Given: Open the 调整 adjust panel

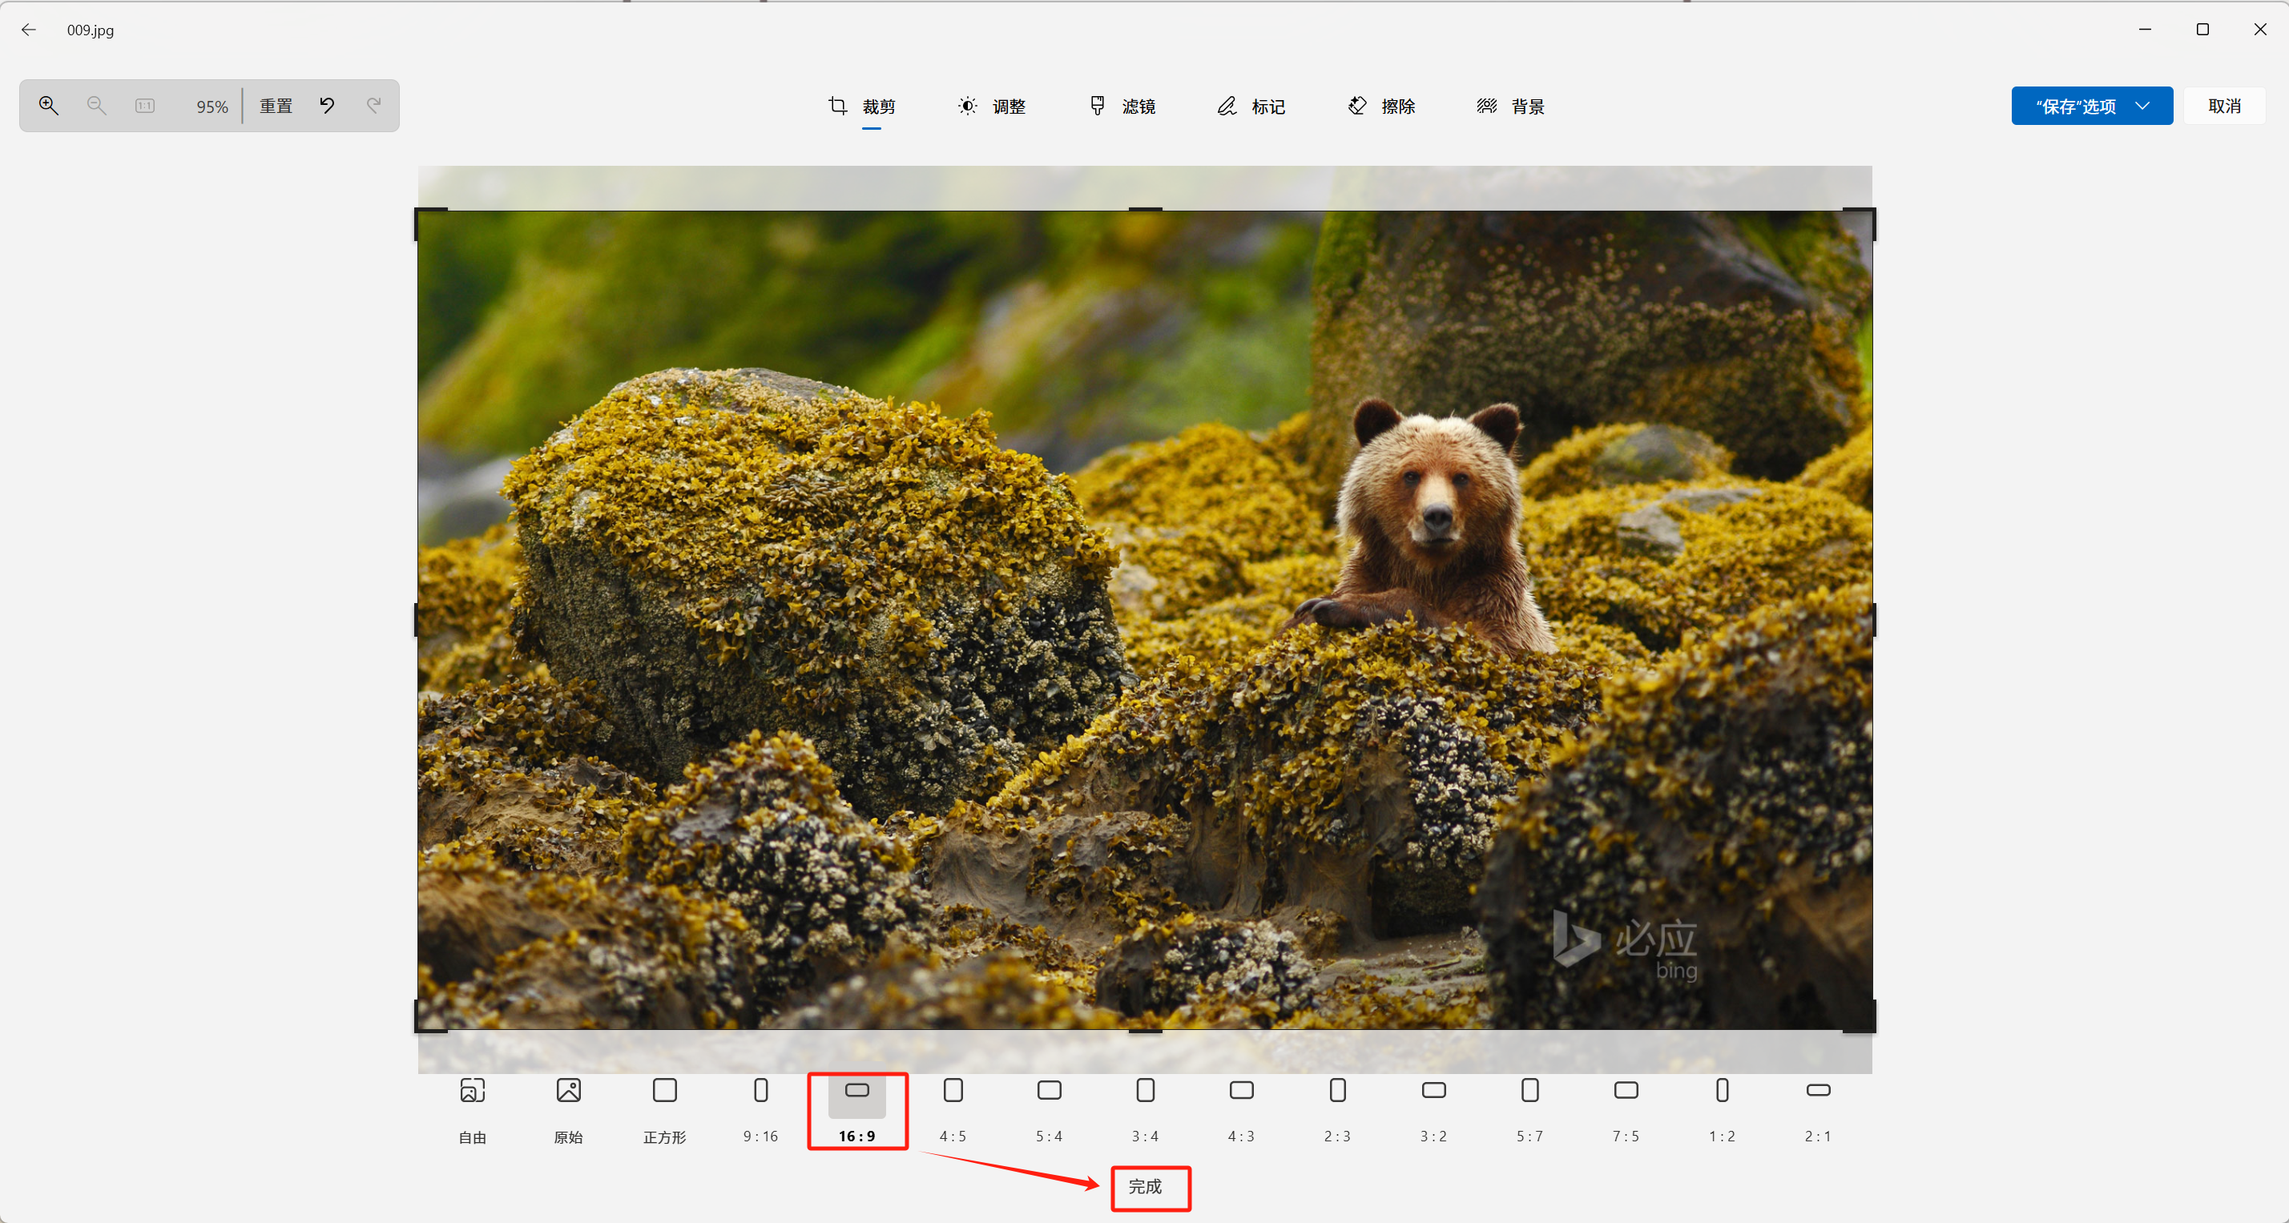Looking at the screenshot, I should coord(993,106).
